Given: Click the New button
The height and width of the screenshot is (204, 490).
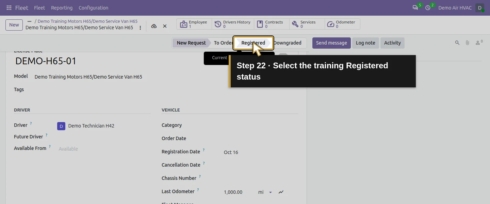Looking at the screenshot, I should pyautogui.click(x=14, y=25).
